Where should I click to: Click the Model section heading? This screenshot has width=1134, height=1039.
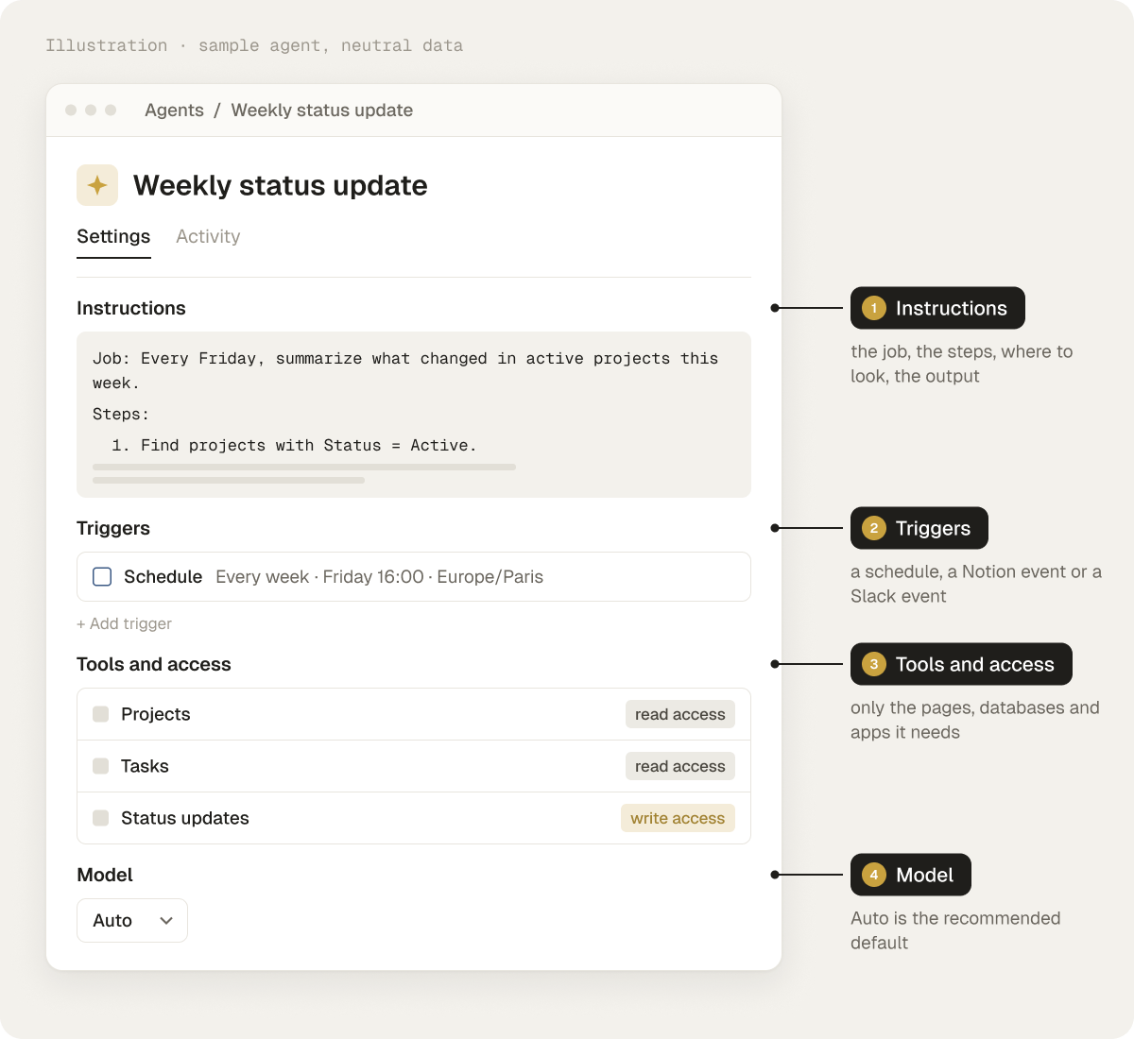pyautogui.click(x=105, y=875)
